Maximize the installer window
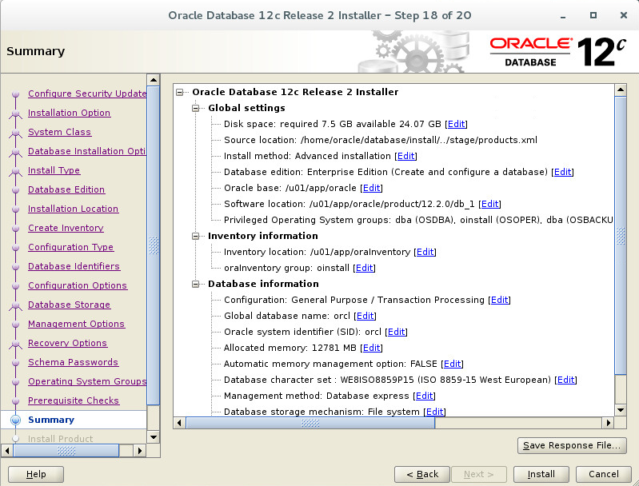Screen dimensions: 639x486 pos(593,15)
